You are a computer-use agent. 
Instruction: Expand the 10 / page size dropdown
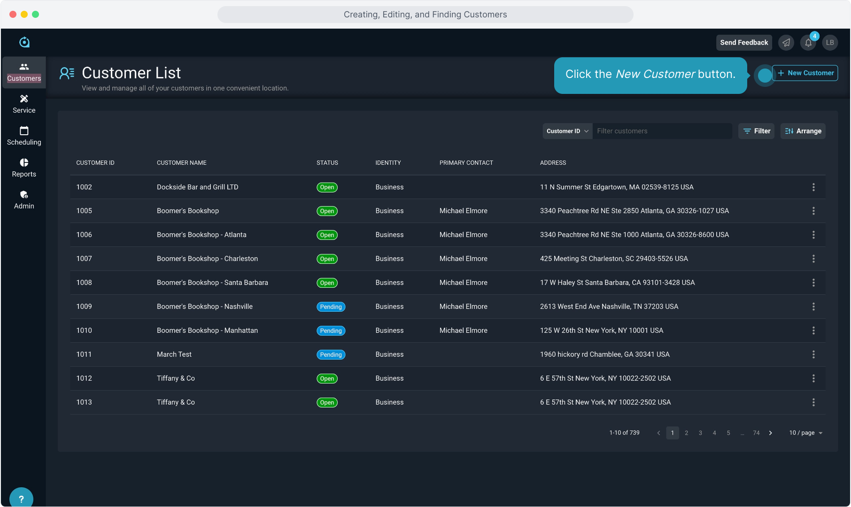(806, 433)
